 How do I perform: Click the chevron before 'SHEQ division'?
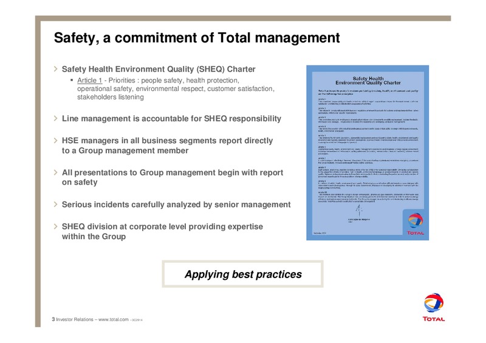coord(56,226)
